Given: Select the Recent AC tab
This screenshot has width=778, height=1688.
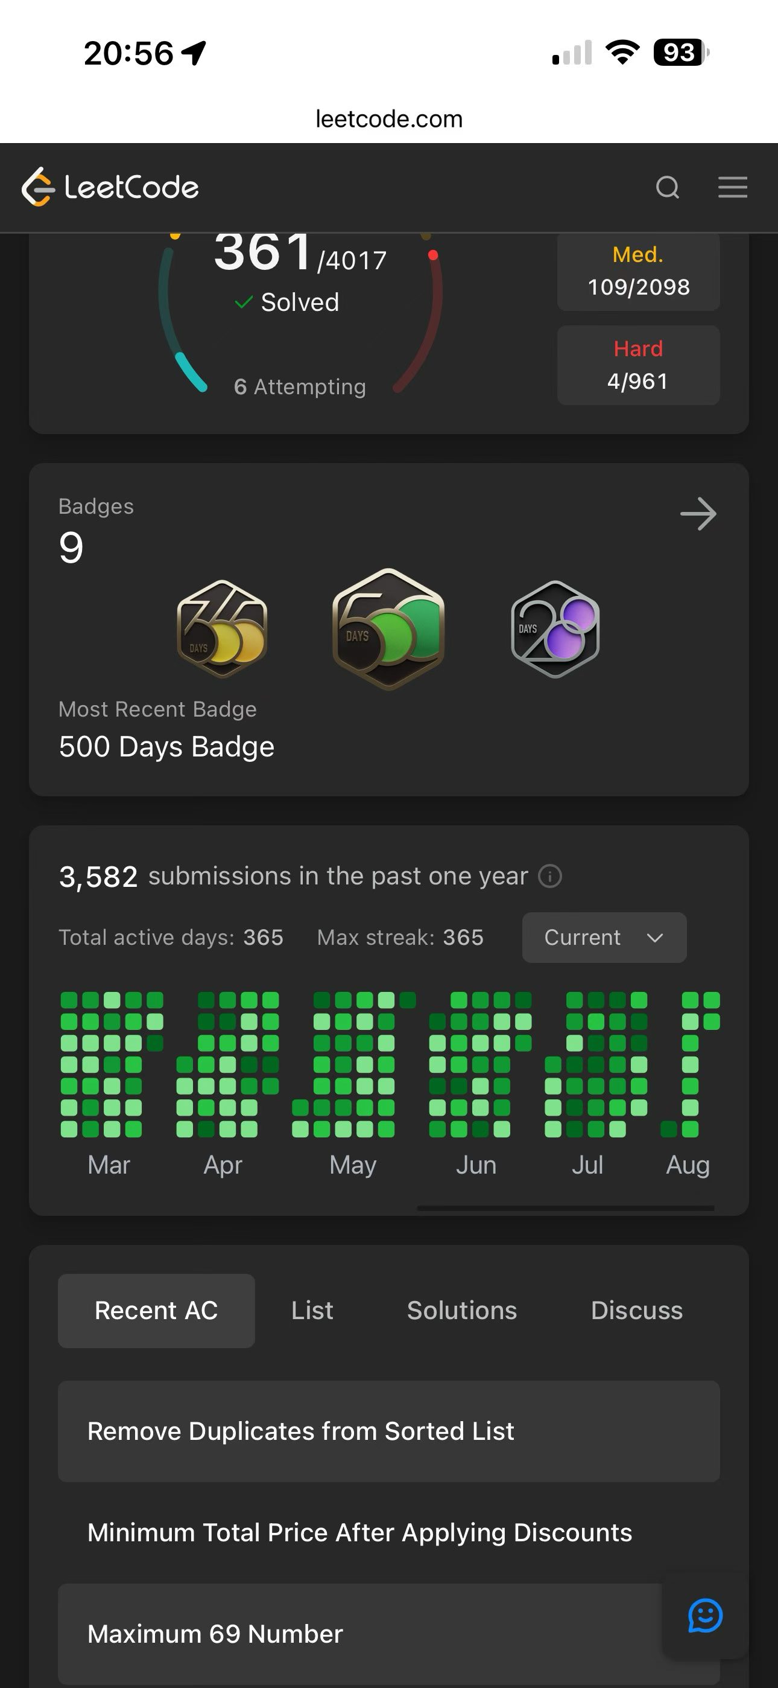Looking at the screenshot, I should 156,1311.
